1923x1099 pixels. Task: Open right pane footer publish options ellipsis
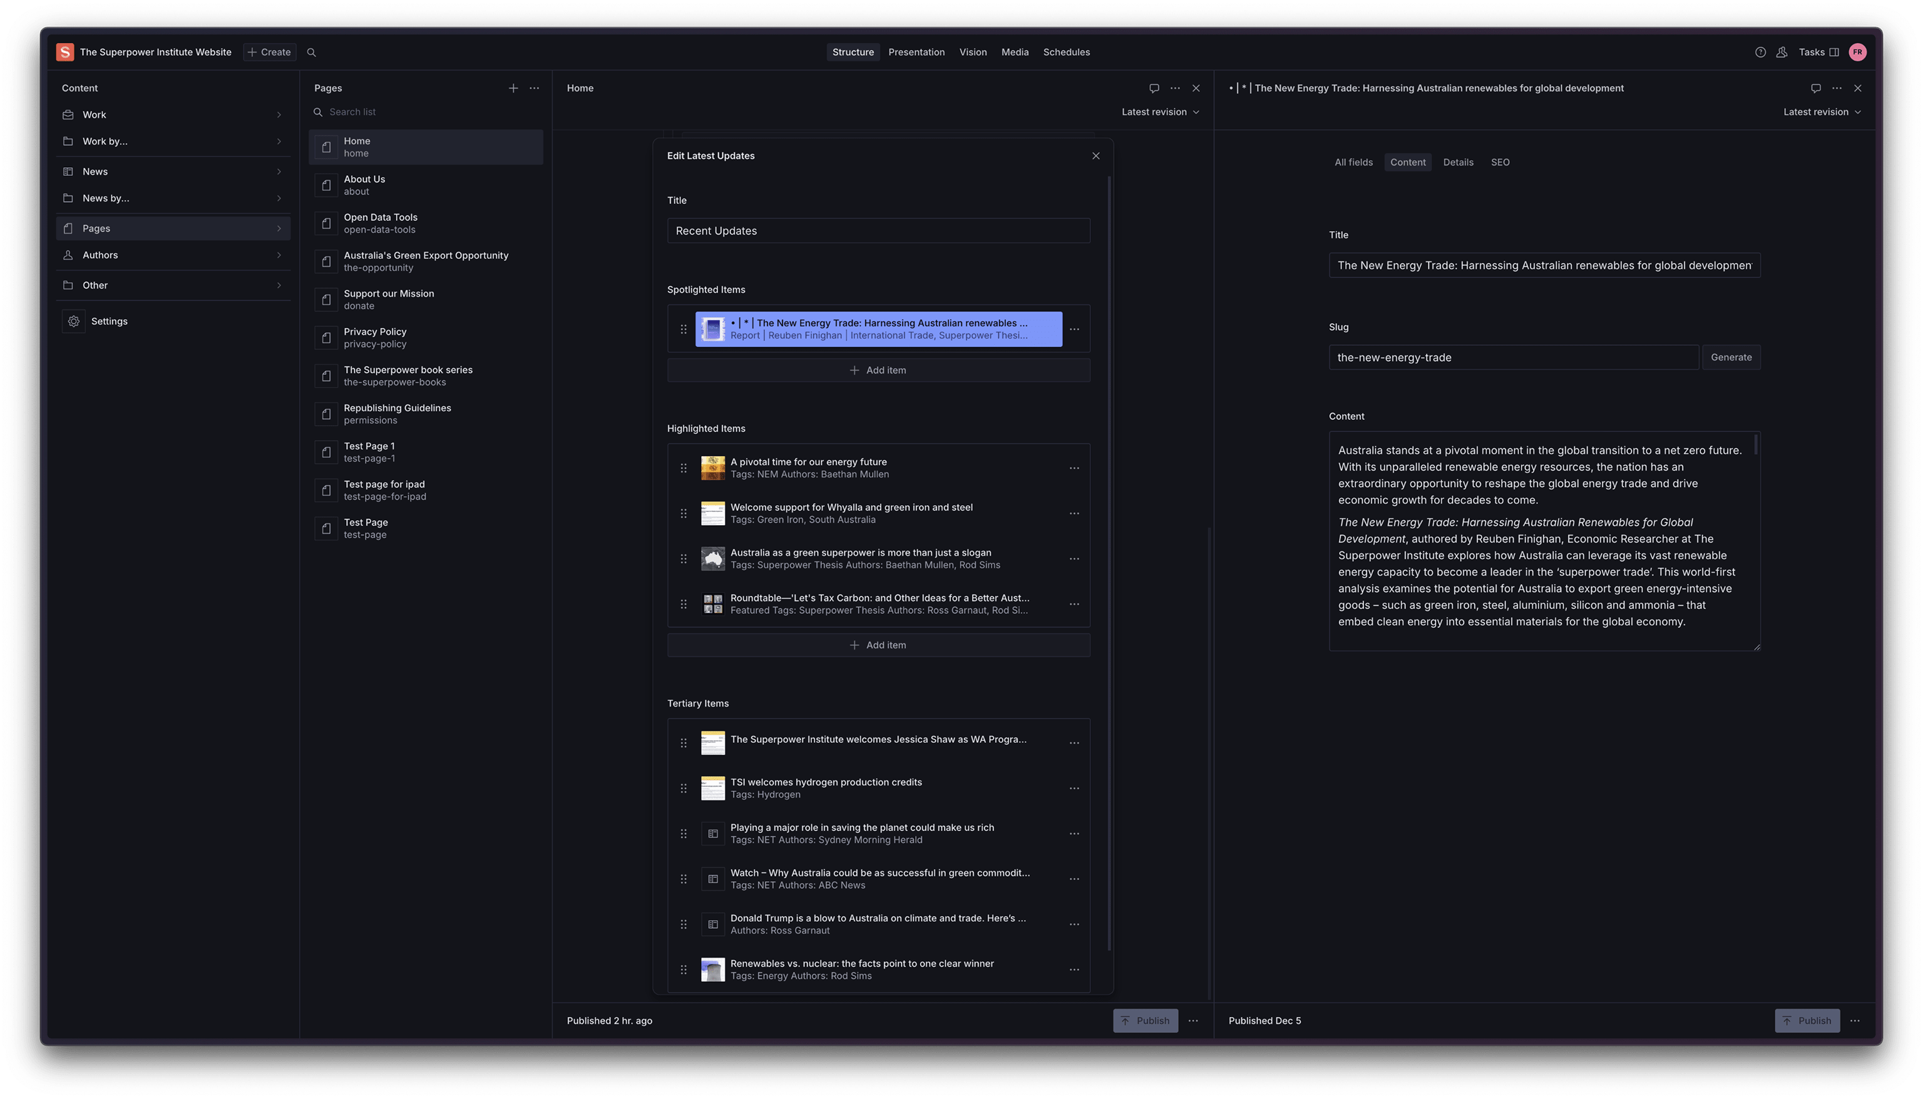tap(1854, 1021)
